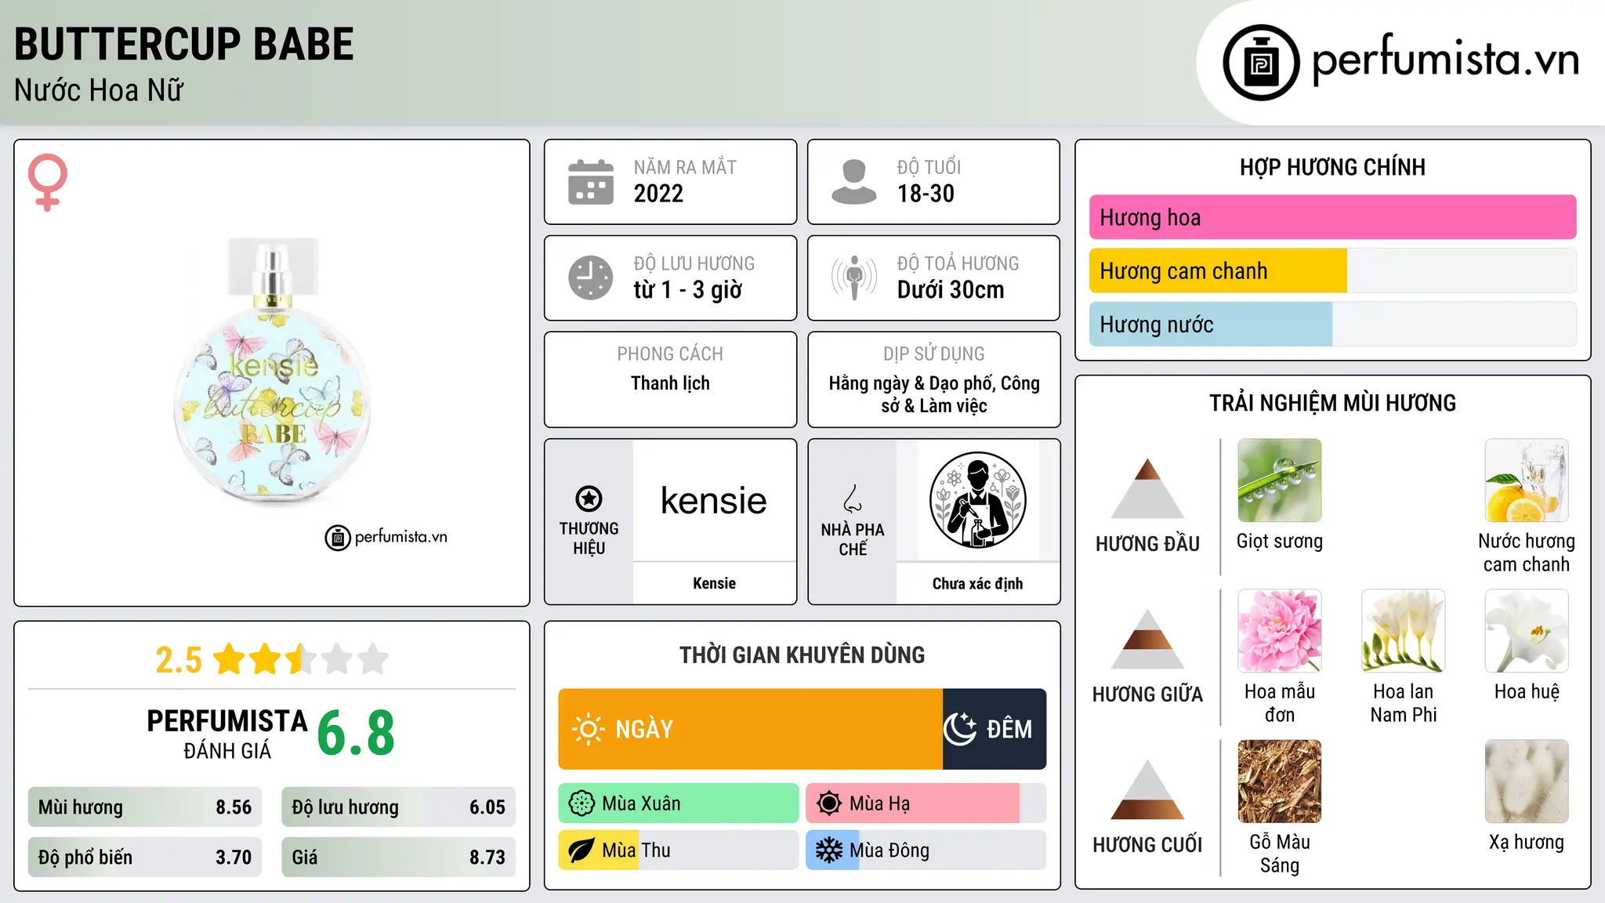Click the Chưa xác định perfumer label

coord(977,583)
